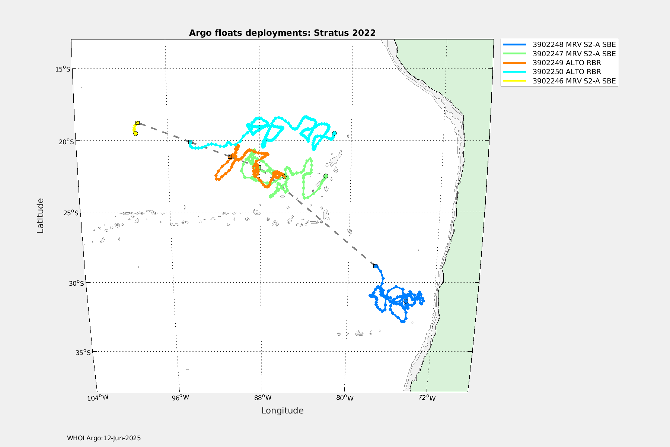Select legend text '3902246 MRV S2-A SBE'
670x447 pixels.
click(x=574, y=81)
